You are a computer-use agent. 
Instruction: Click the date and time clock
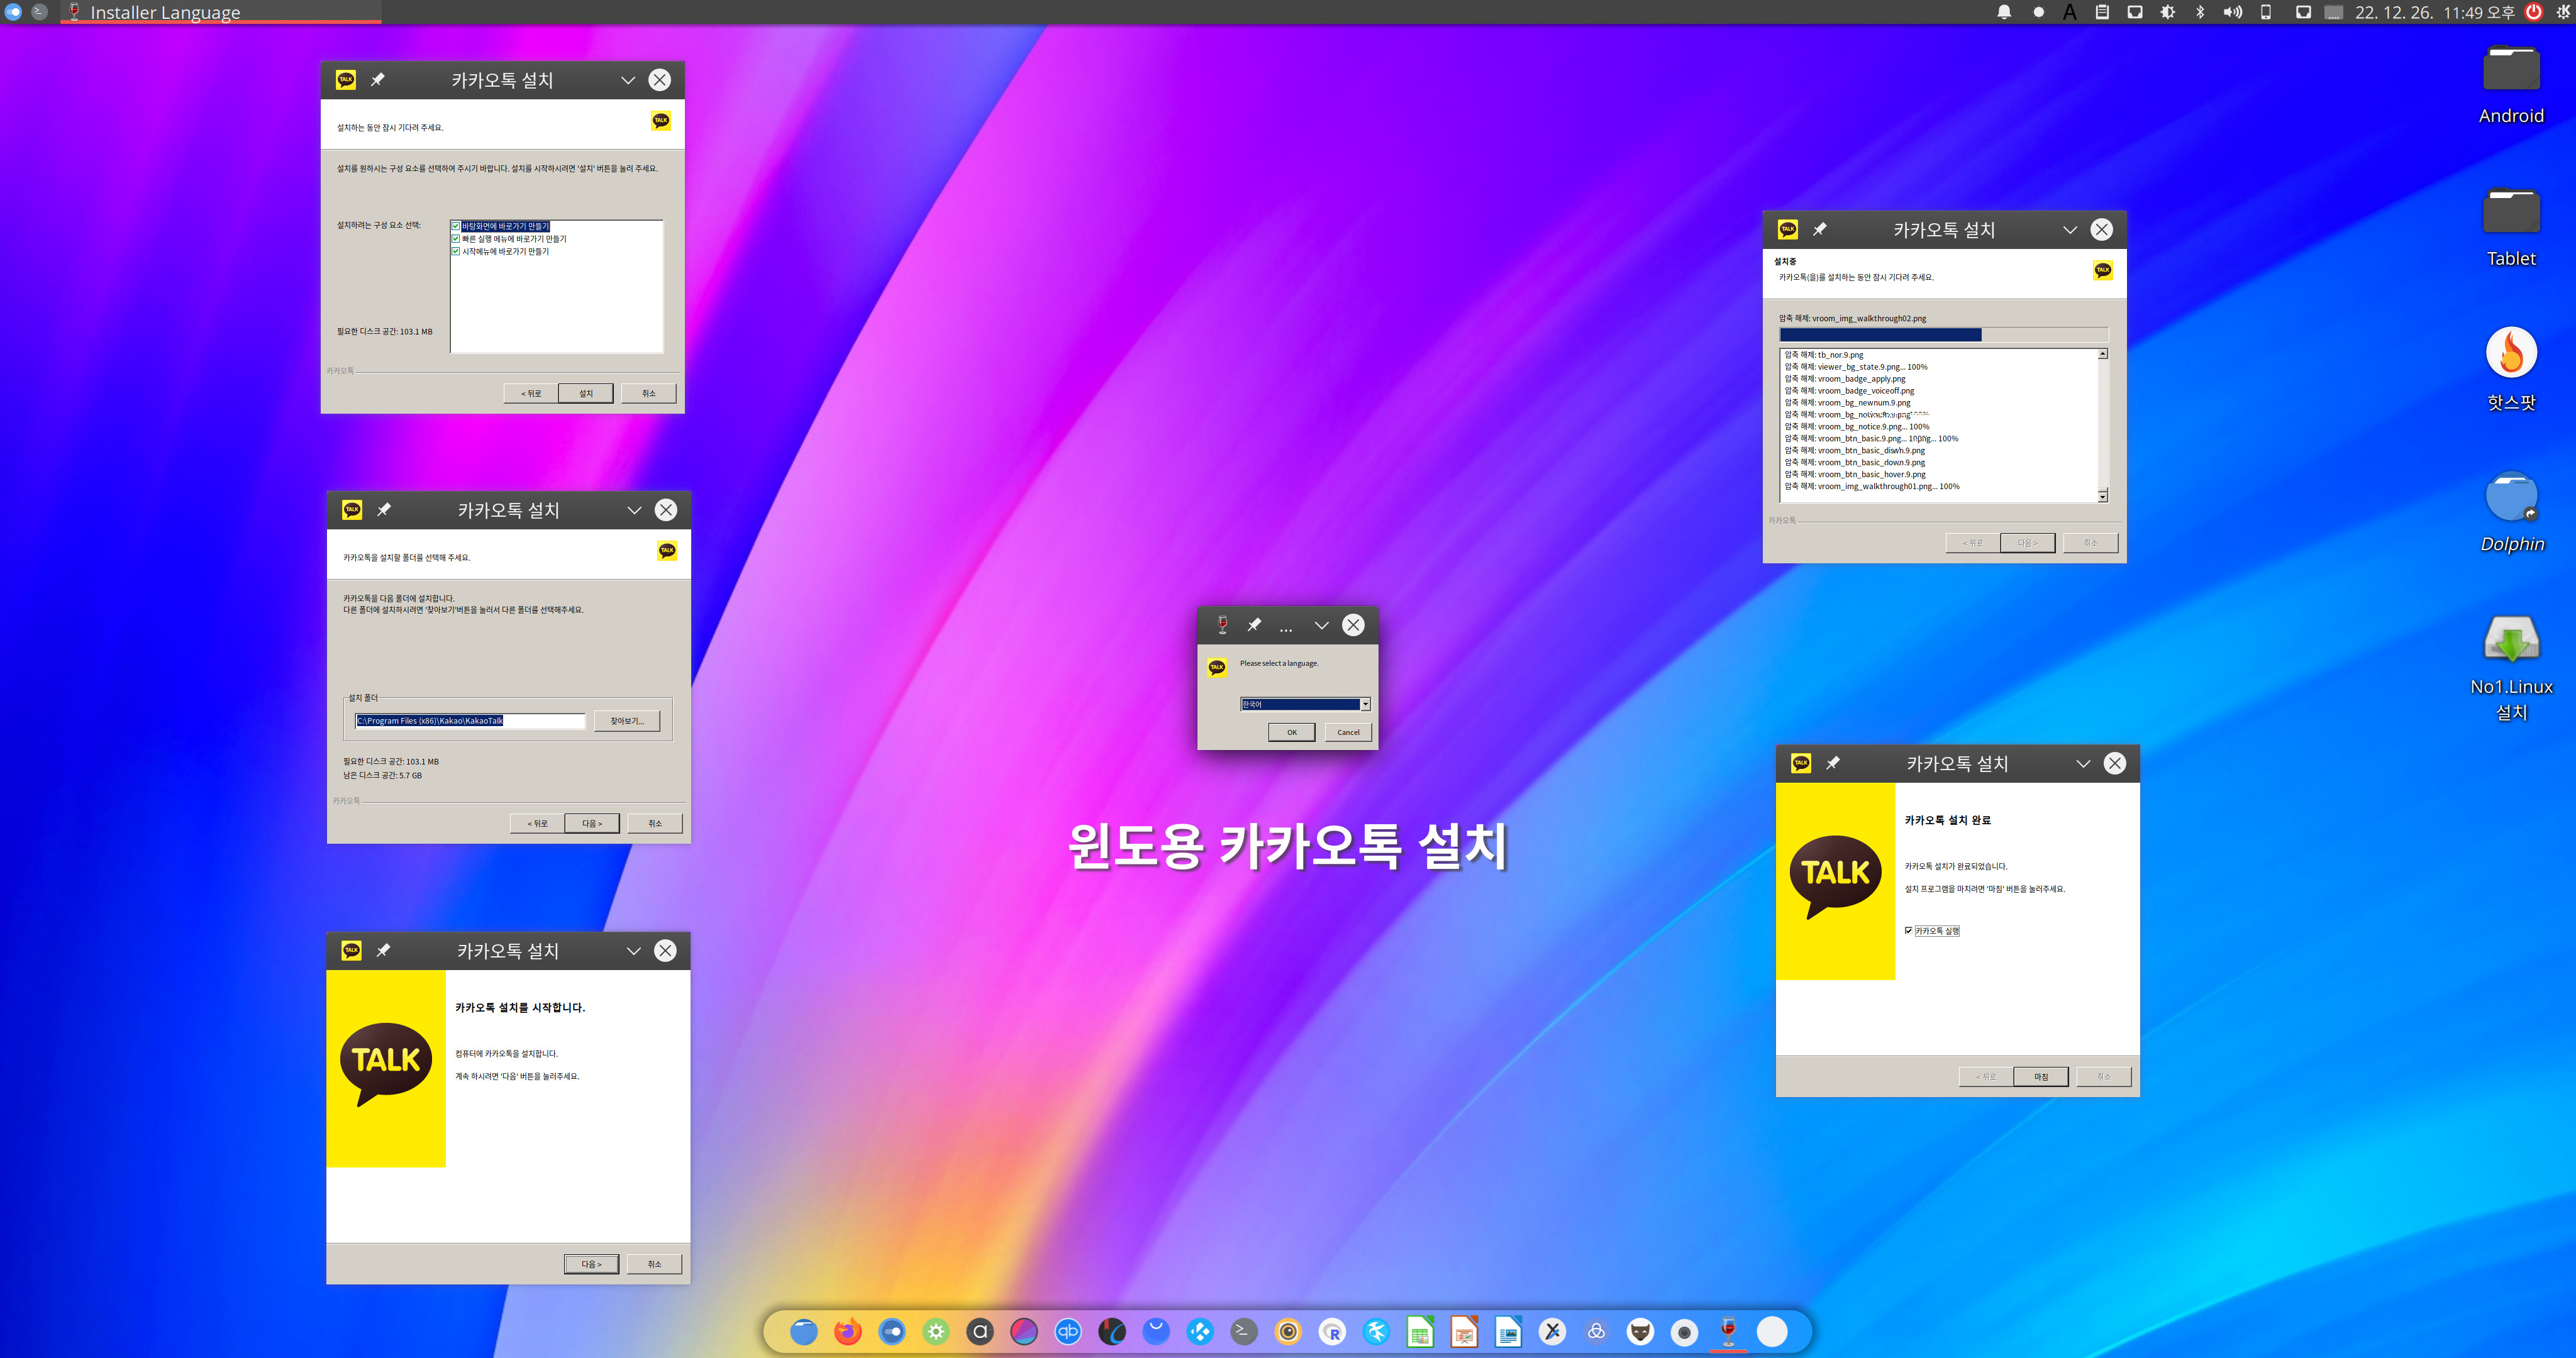tap(2434, 12)
